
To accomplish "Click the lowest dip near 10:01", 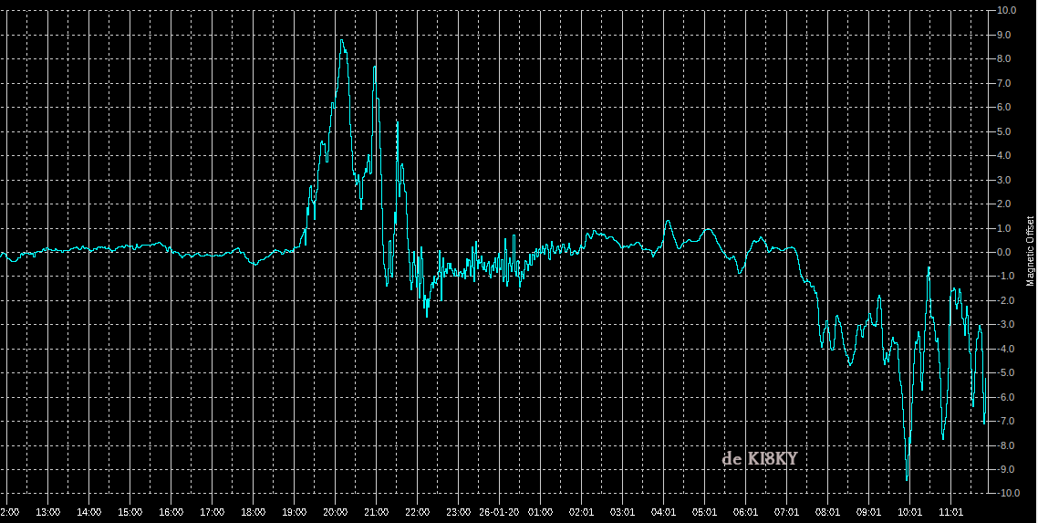I will pos(907,479).
